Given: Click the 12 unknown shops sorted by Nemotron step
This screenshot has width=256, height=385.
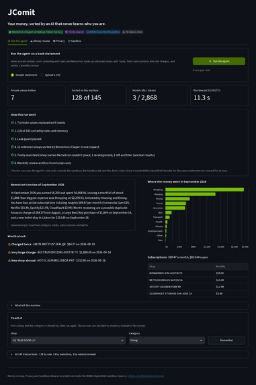Looking at the screenshot, I should pyautogui.click(x=55, y=147).
